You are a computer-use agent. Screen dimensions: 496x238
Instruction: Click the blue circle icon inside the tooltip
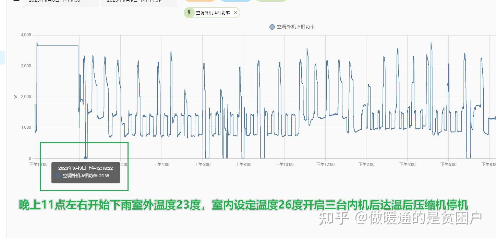click(58, 175)
